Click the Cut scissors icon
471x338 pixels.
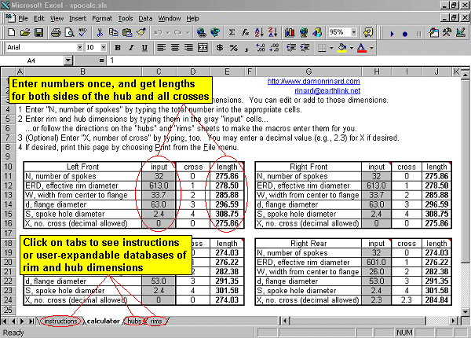[x=100, y=32]
